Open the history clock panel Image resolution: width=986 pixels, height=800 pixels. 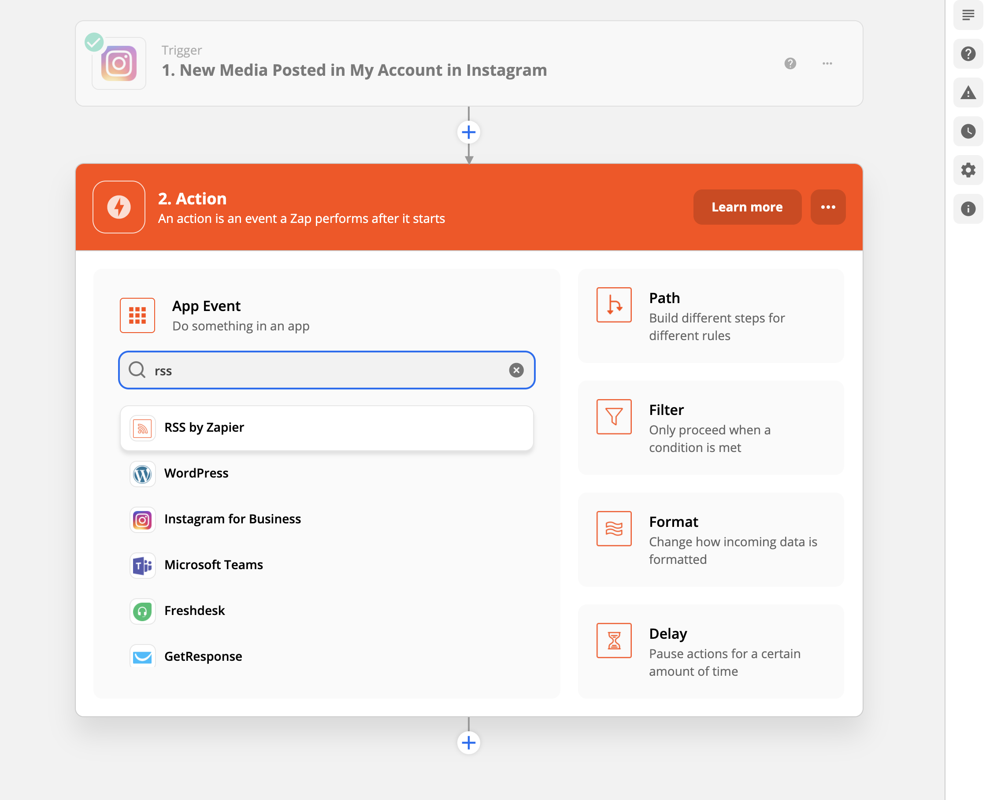tap(968, 131)
